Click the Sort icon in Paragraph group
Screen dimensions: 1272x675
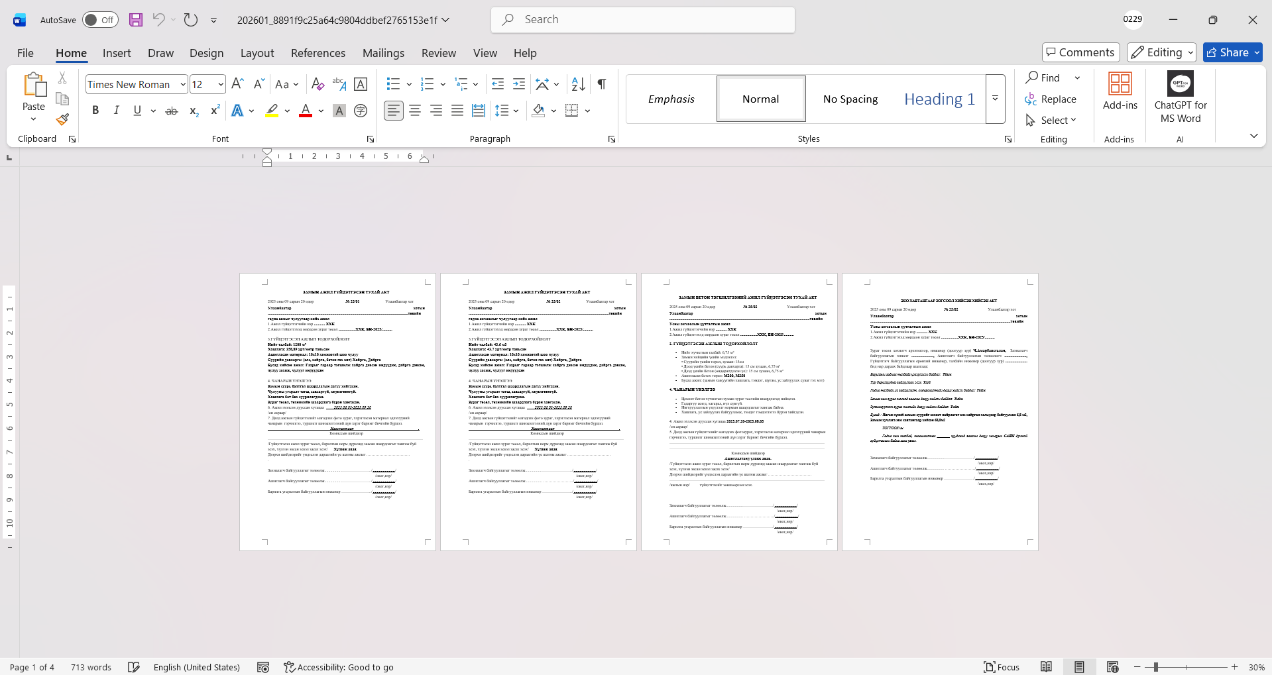pyautogui.click(x=578, y=84)
